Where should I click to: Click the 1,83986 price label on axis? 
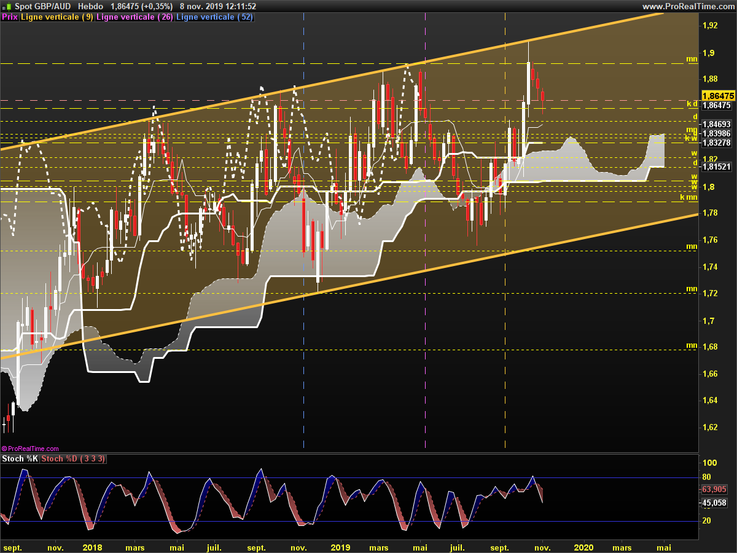717,133
